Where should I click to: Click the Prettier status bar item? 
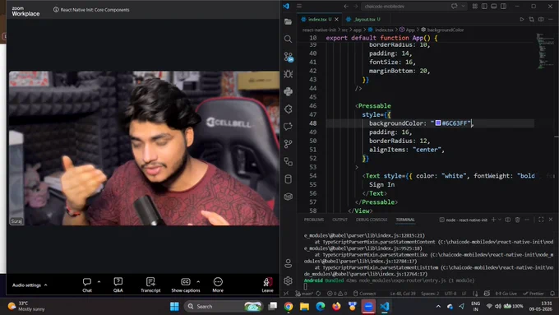[534, 294]
